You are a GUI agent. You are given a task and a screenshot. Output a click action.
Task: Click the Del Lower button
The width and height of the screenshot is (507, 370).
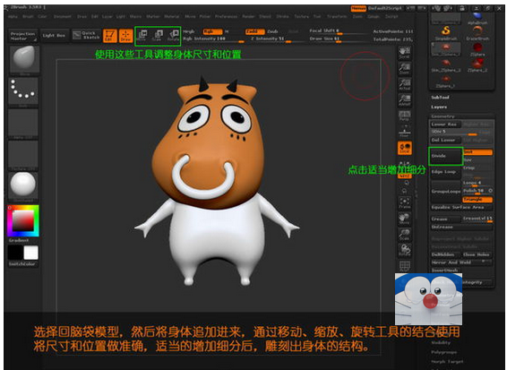click(x=445, y=140)
